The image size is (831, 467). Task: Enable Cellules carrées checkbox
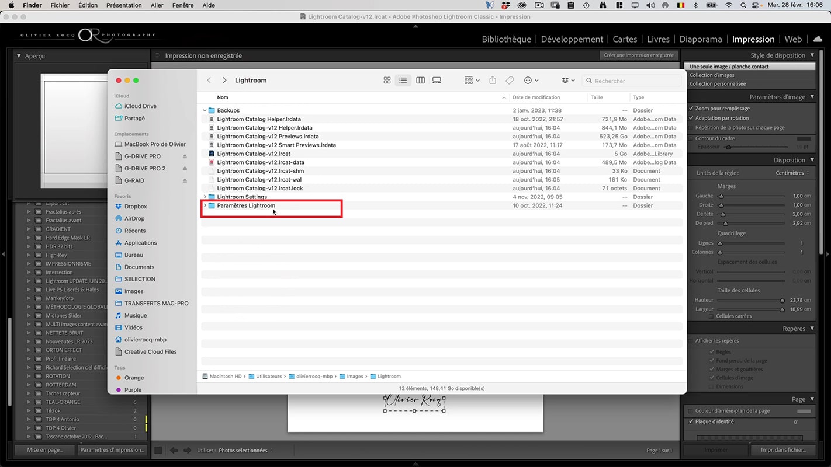711,316
